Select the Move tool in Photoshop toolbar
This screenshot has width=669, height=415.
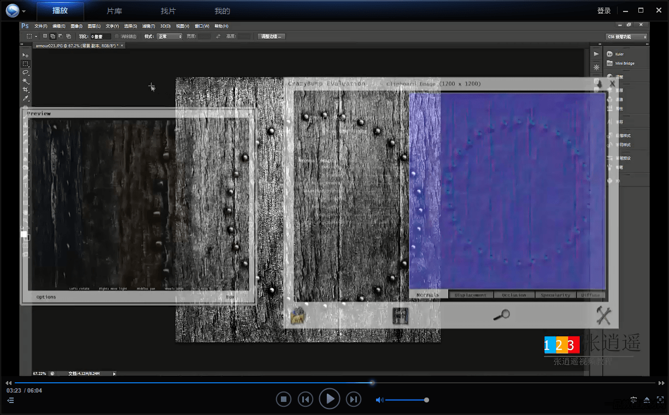25,55
